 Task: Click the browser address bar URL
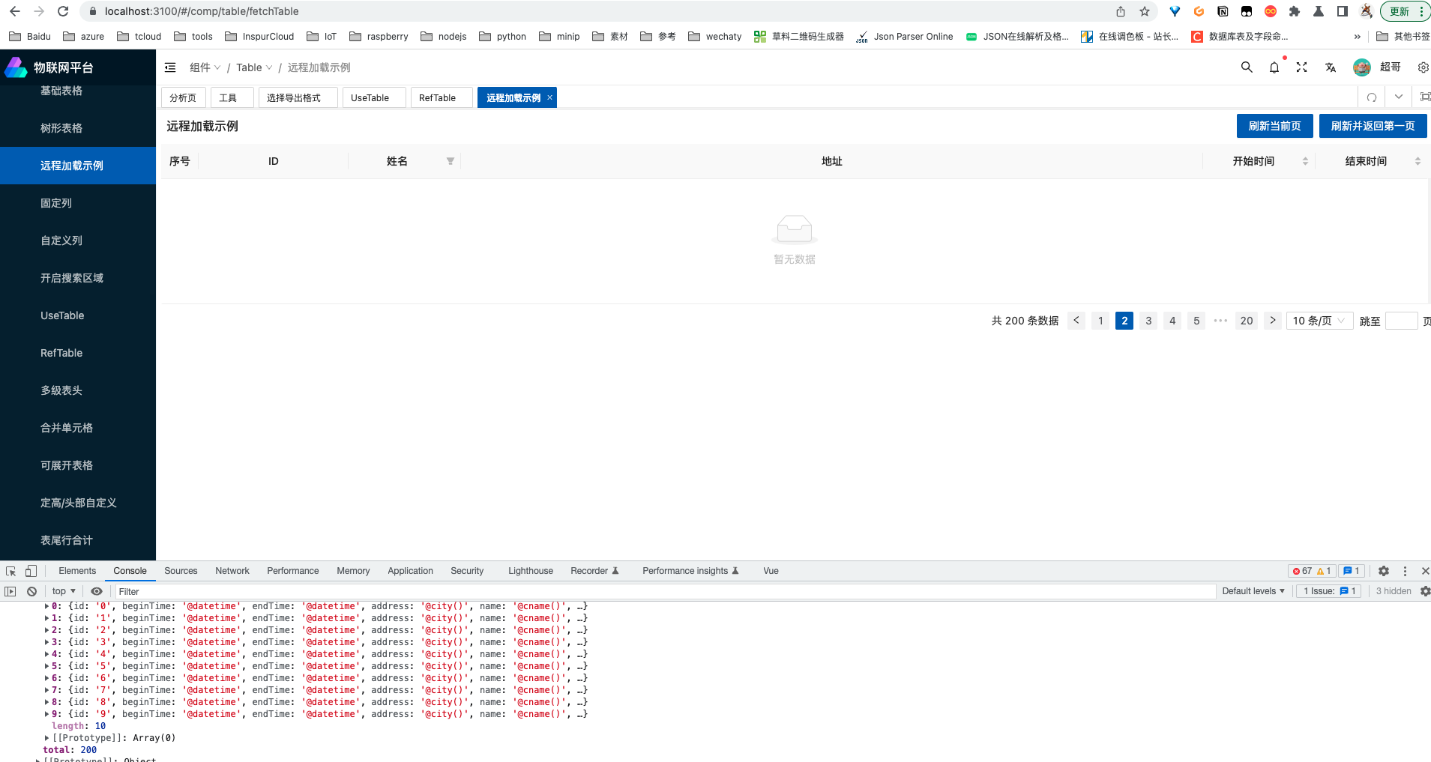coord(202,11)
